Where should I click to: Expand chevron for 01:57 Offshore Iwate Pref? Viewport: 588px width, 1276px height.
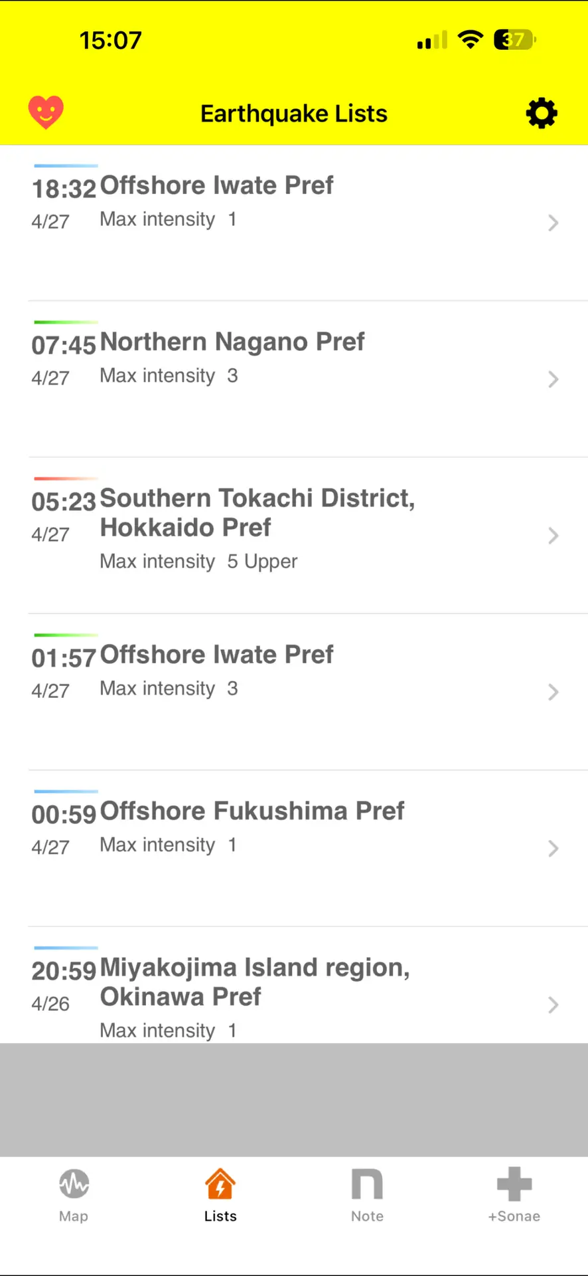tap(553, 692)
